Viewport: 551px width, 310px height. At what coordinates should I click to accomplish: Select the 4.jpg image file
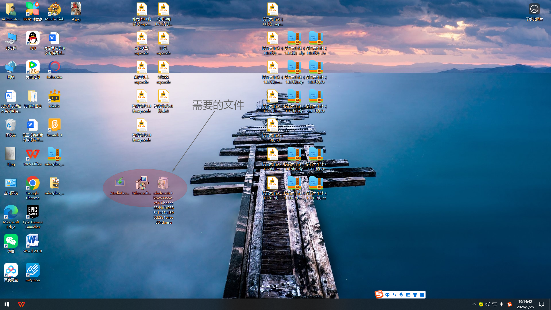pos(76,12)
